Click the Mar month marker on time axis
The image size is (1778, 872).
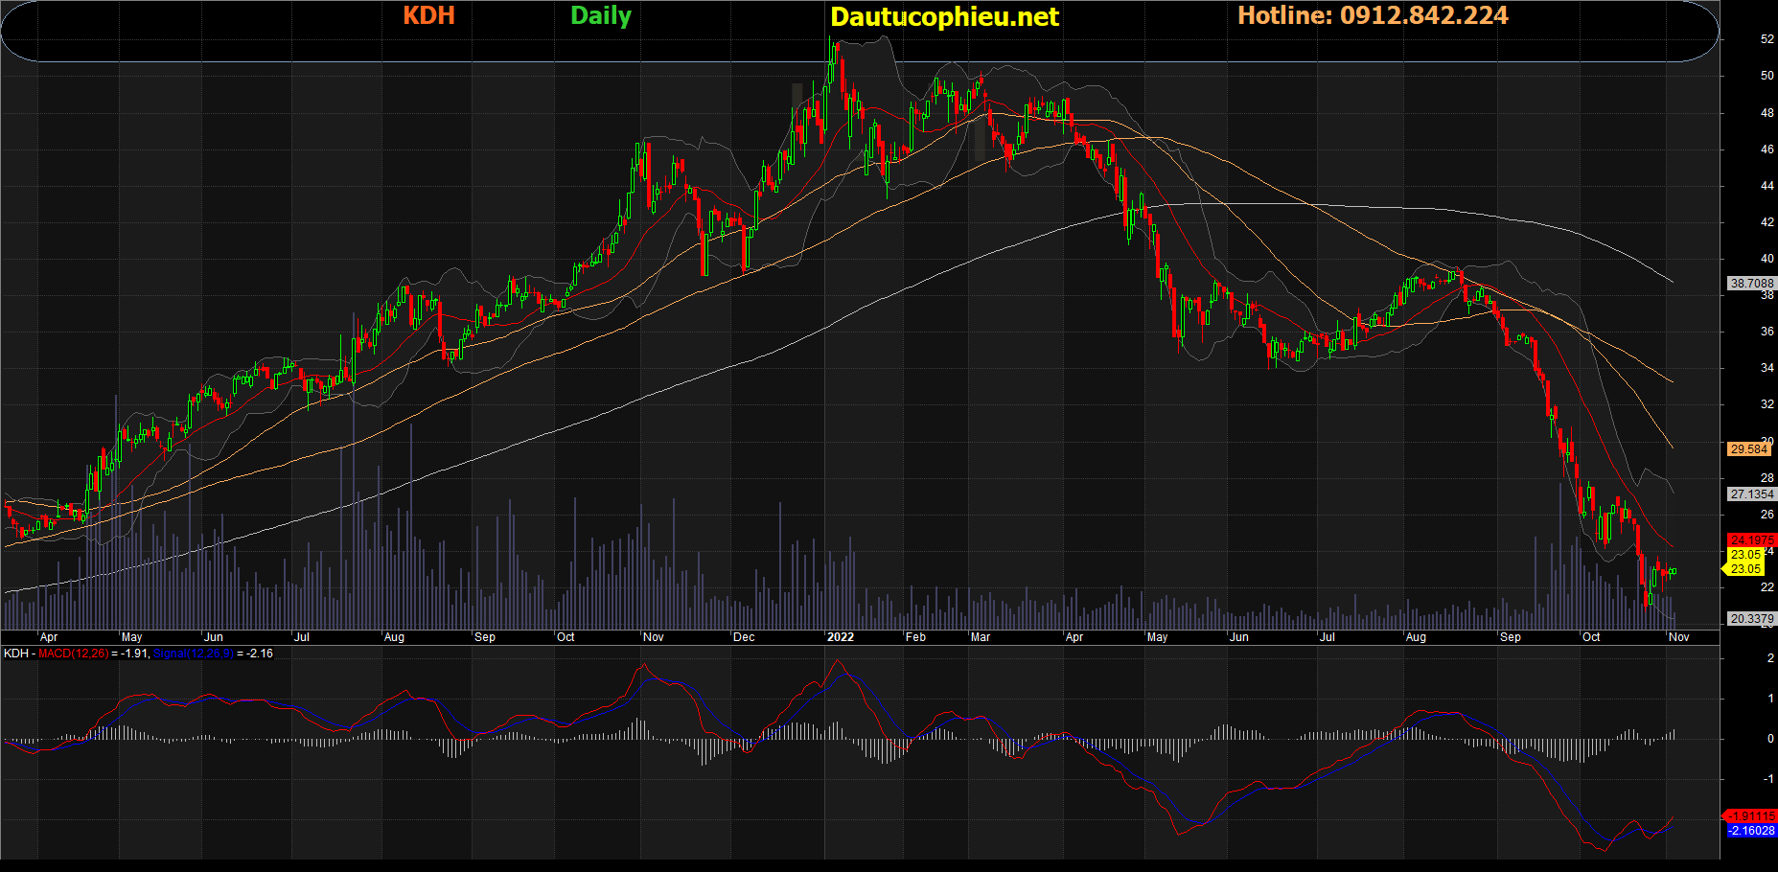(x=981, y=637)
